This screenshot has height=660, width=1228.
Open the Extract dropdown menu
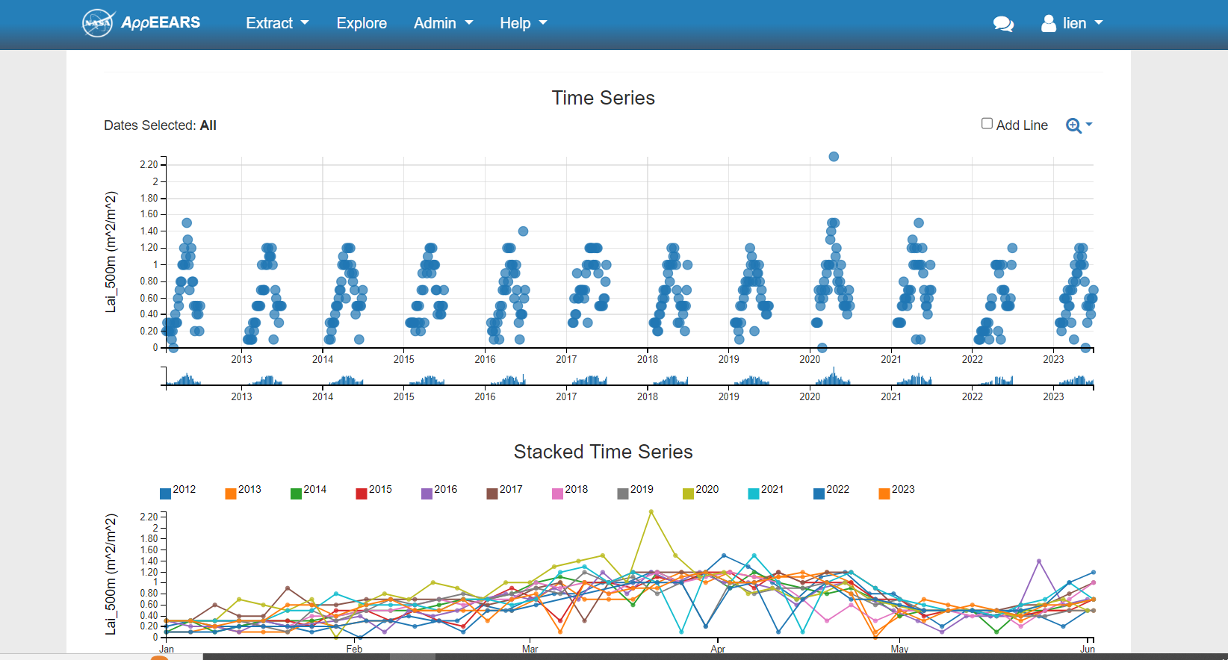277,23
